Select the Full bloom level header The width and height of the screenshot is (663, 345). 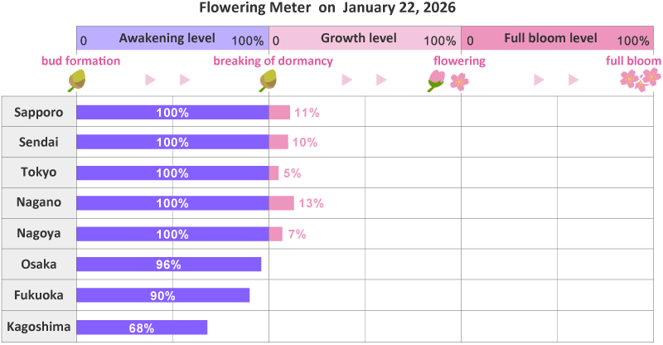(557, 38)
